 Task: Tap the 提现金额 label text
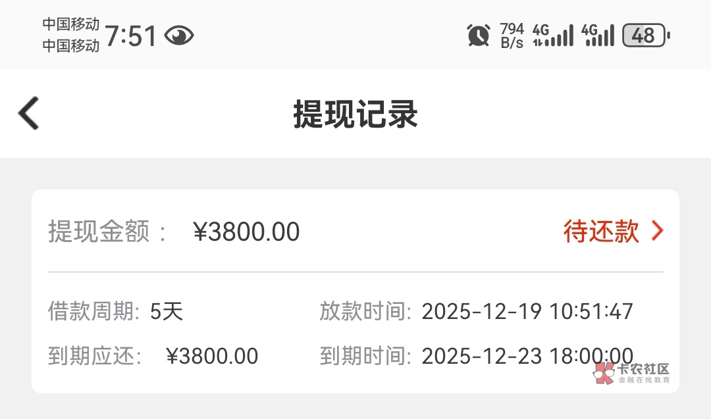point(99,232)
